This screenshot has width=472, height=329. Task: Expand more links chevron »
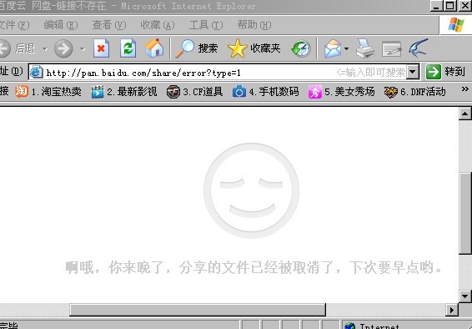465,89
